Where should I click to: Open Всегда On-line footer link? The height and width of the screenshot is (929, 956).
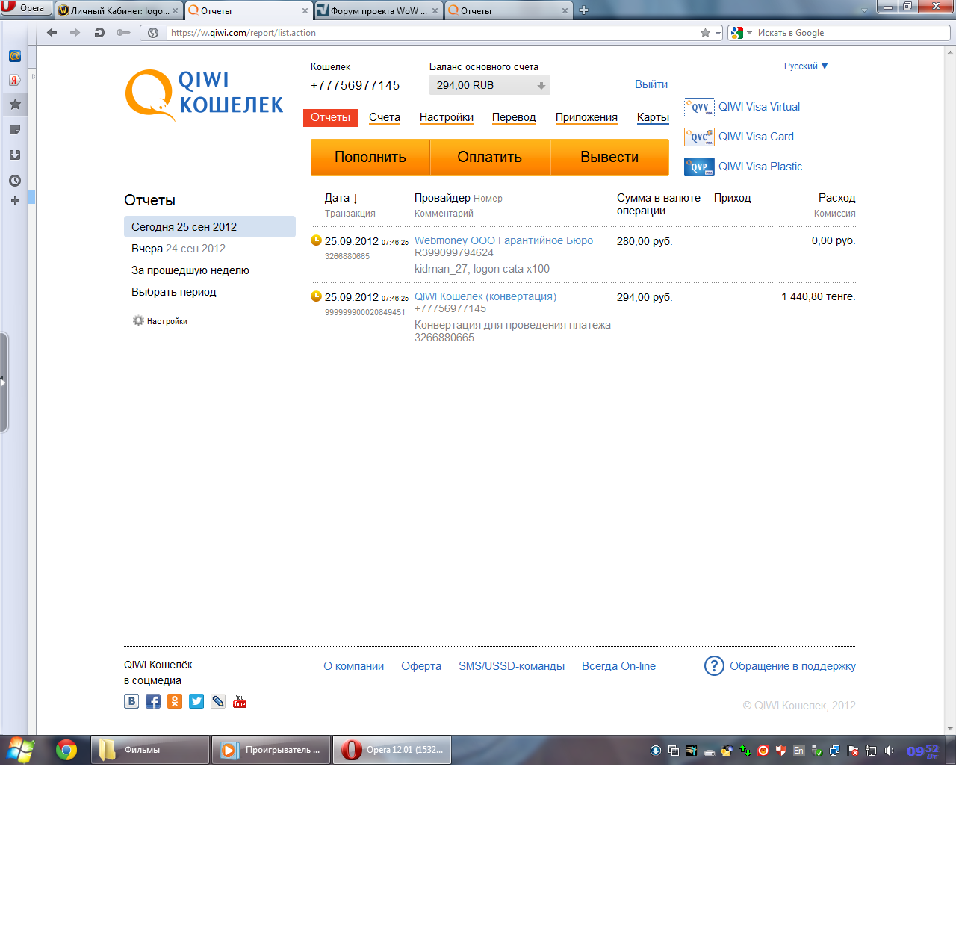point(619,666)
